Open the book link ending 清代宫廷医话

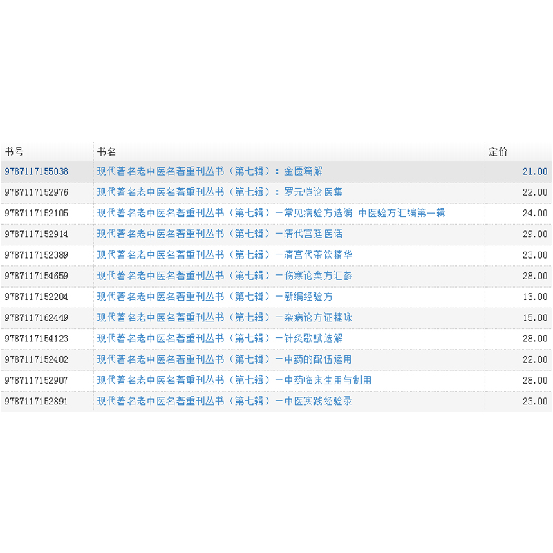(220, 234)
